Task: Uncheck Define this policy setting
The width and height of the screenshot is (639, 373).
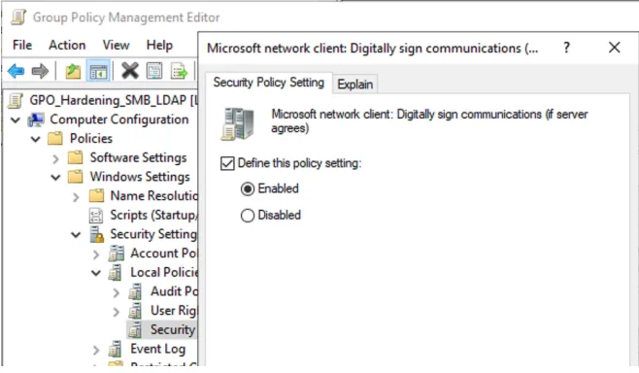Action: pos(227,163)
